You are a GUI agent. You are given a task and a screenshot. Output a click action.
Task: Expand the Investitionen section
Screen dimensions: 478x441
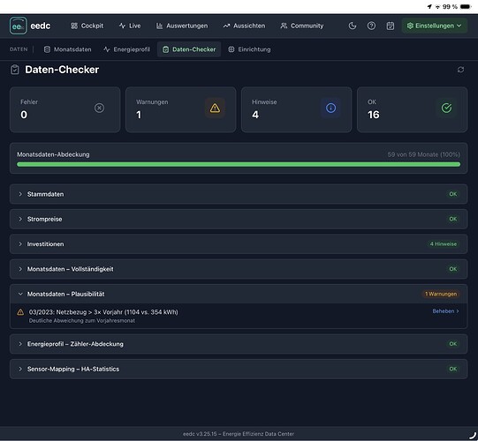coord(239,243)
